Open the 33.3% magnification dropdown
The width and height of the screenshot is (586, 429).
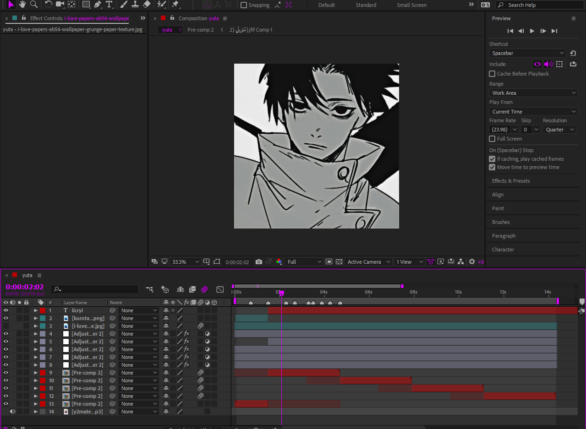(186, 262)
